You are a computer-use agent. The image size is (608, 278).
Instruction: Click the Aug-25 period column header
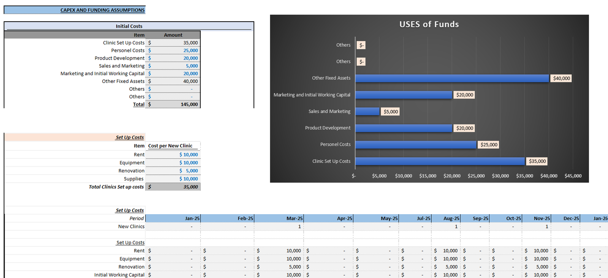pyautogui.click(x=446, y=218)
